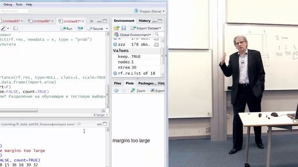Screen dimensions: 298x167
Task: Close the Untitled85 tab
Action: (22, 21)
